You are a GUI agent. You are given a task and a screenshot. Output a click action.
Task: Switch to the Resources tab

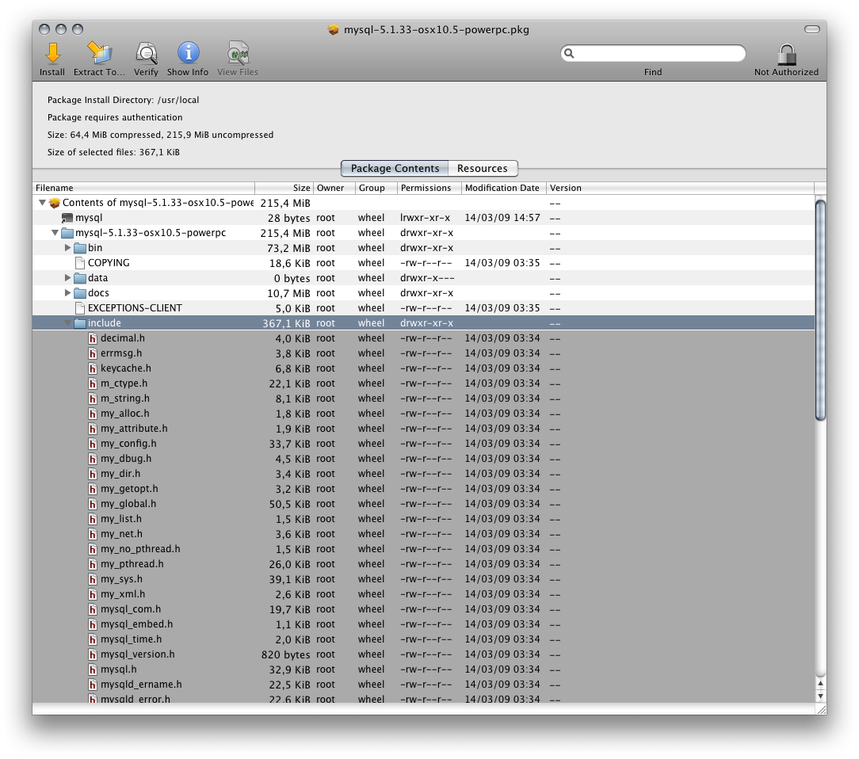[483, 168]
